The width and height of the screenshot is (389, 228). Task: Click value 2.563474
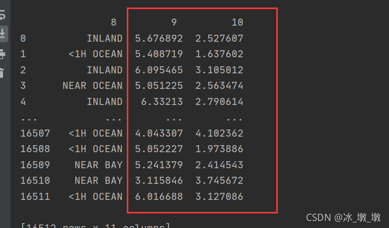219,86
